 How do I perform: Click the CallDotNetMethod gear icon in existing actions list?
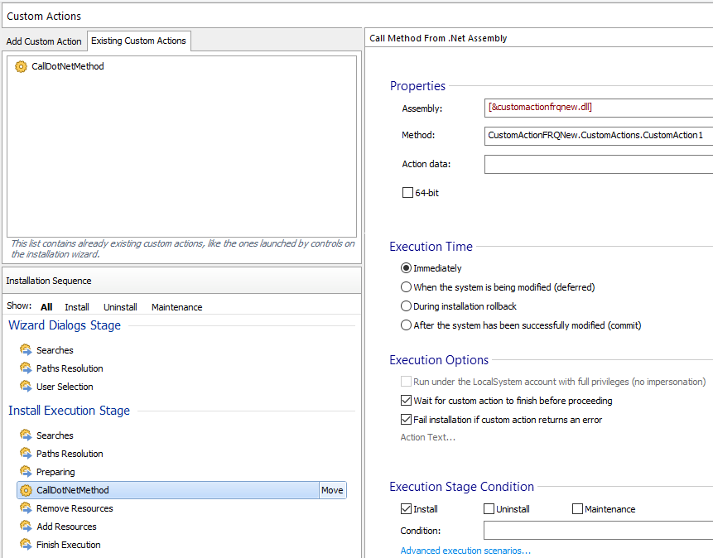(x=21, y=66)
